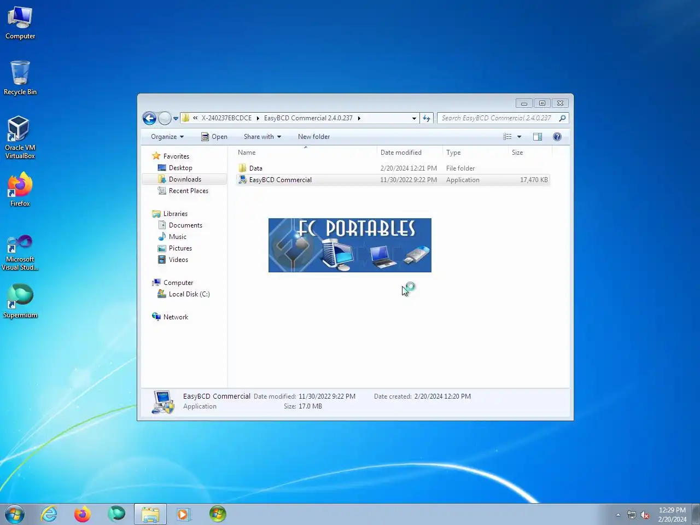The image size is (700, 525).
Task: Click the New folder button
Action: pyautogui.click(x=314, y=137)
